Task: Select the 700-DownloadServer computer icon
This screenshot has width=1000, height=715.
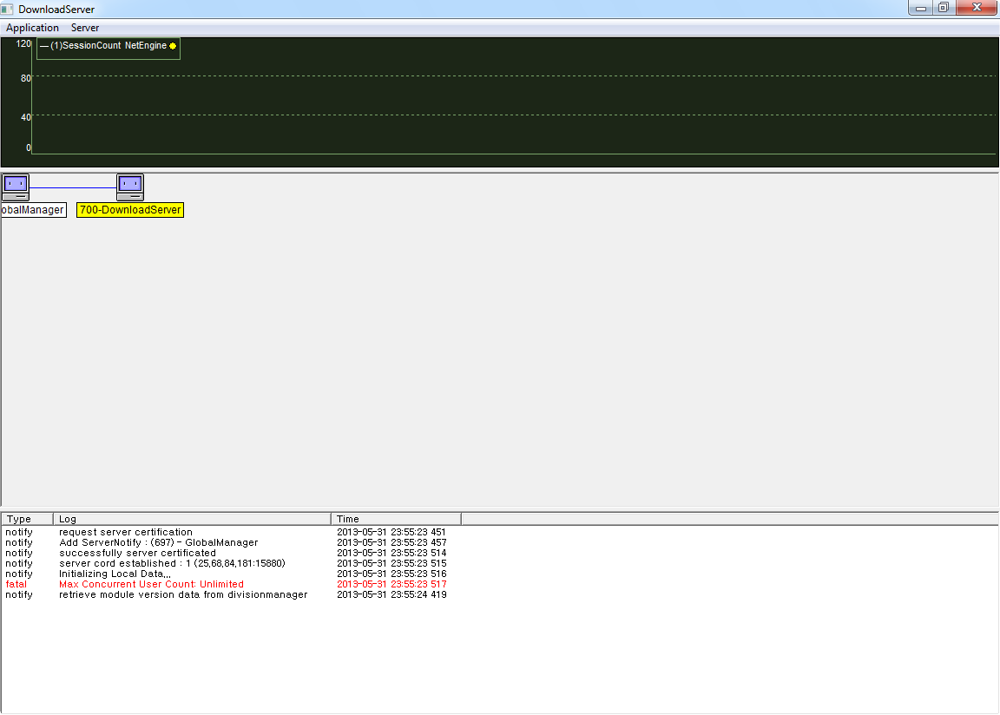Action: pyautogui.click(x=130, y=187)
